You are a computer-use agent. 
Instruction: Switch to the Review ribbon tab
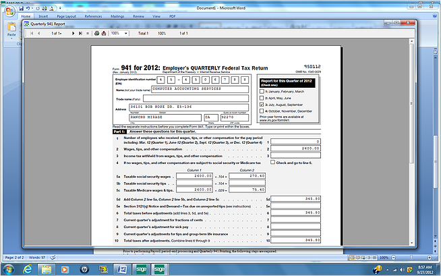[138, 16]
